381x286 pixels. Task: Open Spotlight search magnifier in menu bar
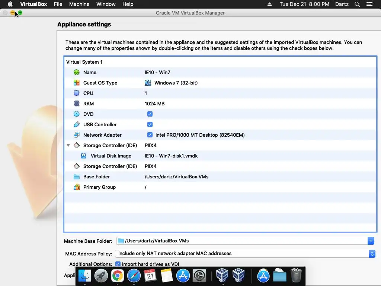tap(357, 4)
